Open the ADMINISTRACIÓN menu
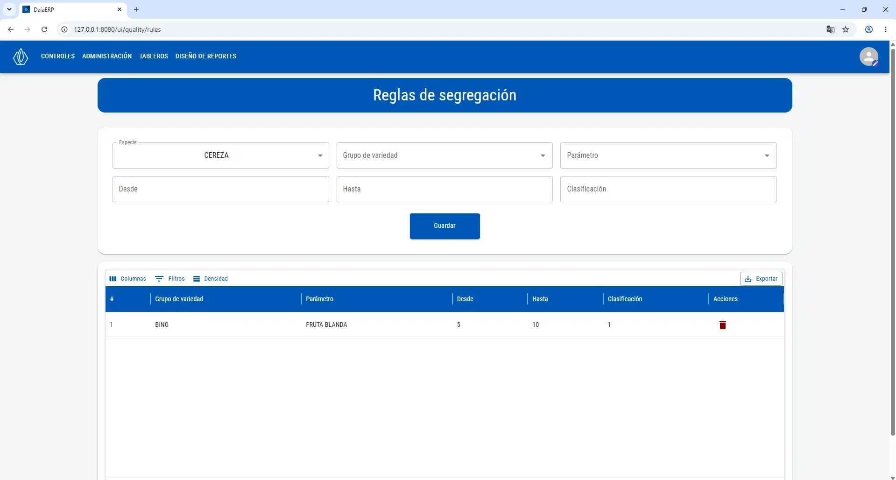This screenshot has width=896, height=480. point(107,56)
